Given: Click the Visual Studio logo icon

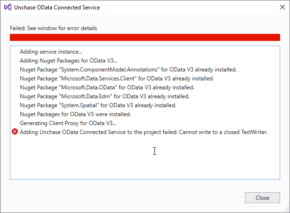Looking at the screenshot, I should point(8,8).
